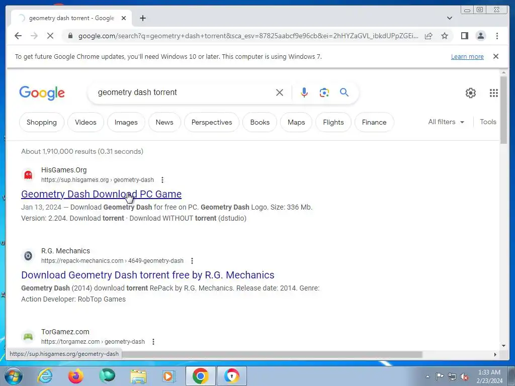Search by image with Lens icon
515x386 pixels.
point(324,92)
